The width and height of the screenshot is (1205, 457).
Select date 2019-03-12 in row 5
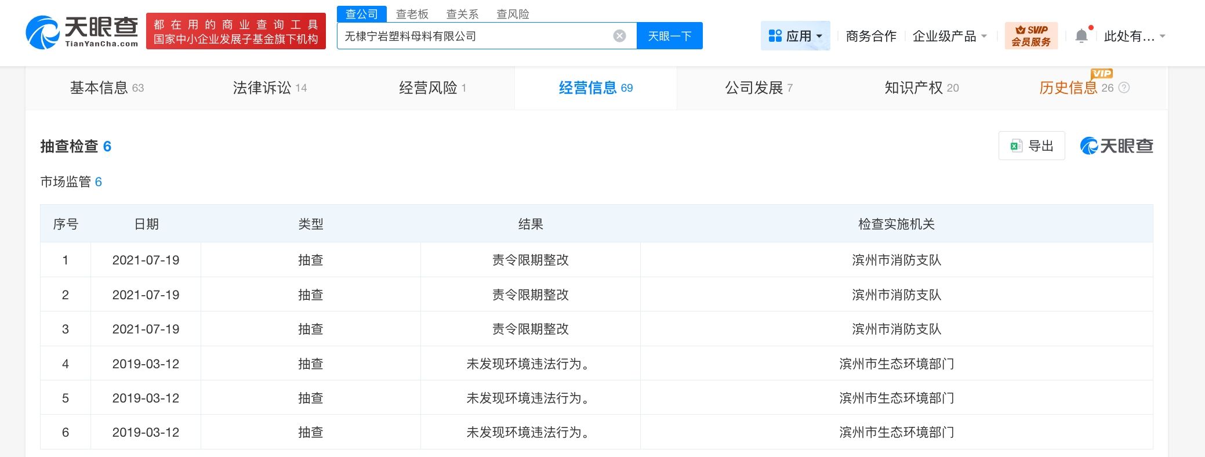146,398
